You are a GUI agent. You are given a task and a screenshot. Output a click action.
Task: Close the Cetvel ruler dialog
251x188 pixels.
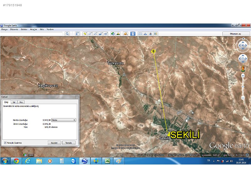77,97
